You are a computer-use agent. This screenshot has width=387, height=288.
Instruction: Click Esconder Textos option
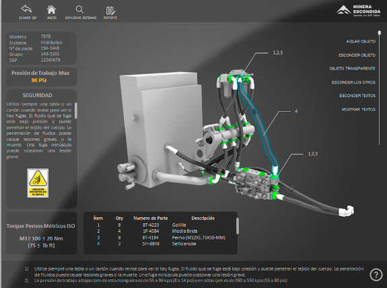pyautogui.click(x=357, y=96)
